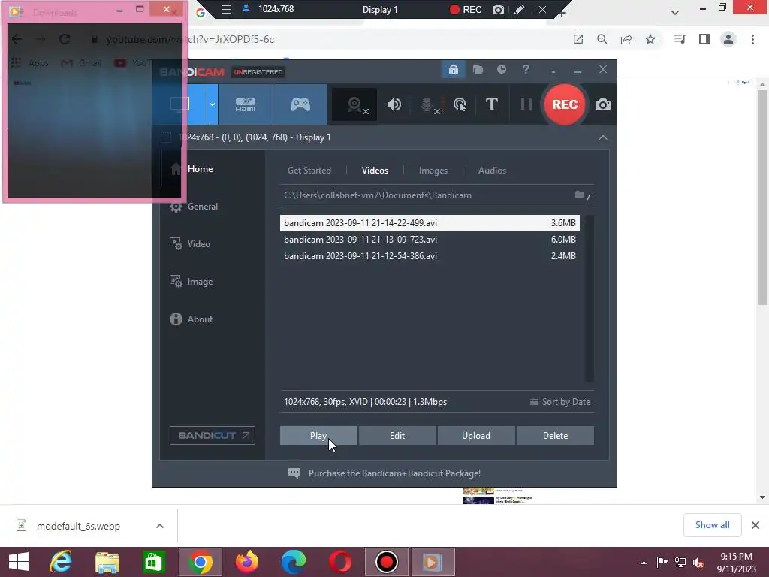Switch to the Get Started tab
769x577 pixels.
309,171
